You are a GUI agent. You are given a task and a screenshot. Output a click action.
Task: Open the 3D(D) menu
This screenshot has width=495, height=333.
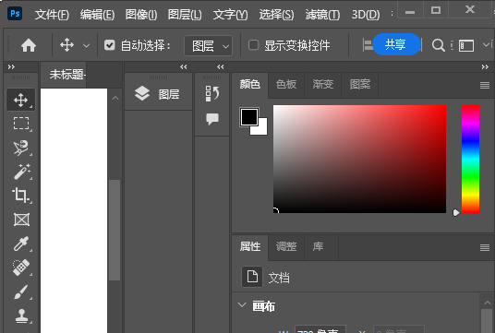(x=366, y=15)
